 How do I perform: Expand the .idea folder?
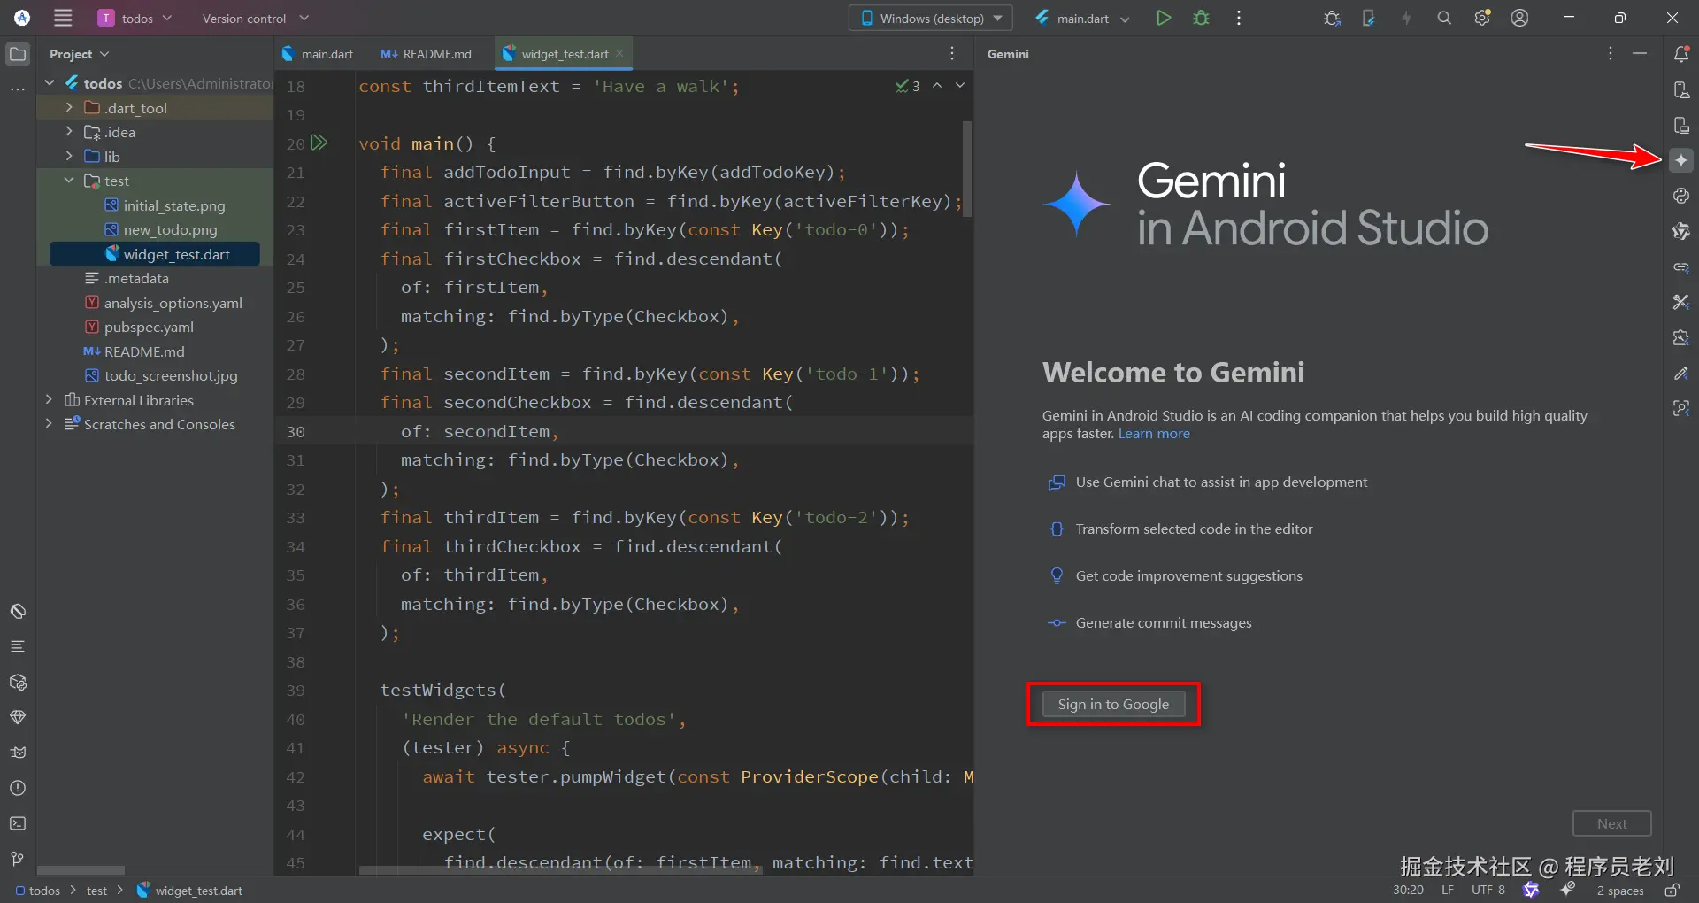(69, 132)
